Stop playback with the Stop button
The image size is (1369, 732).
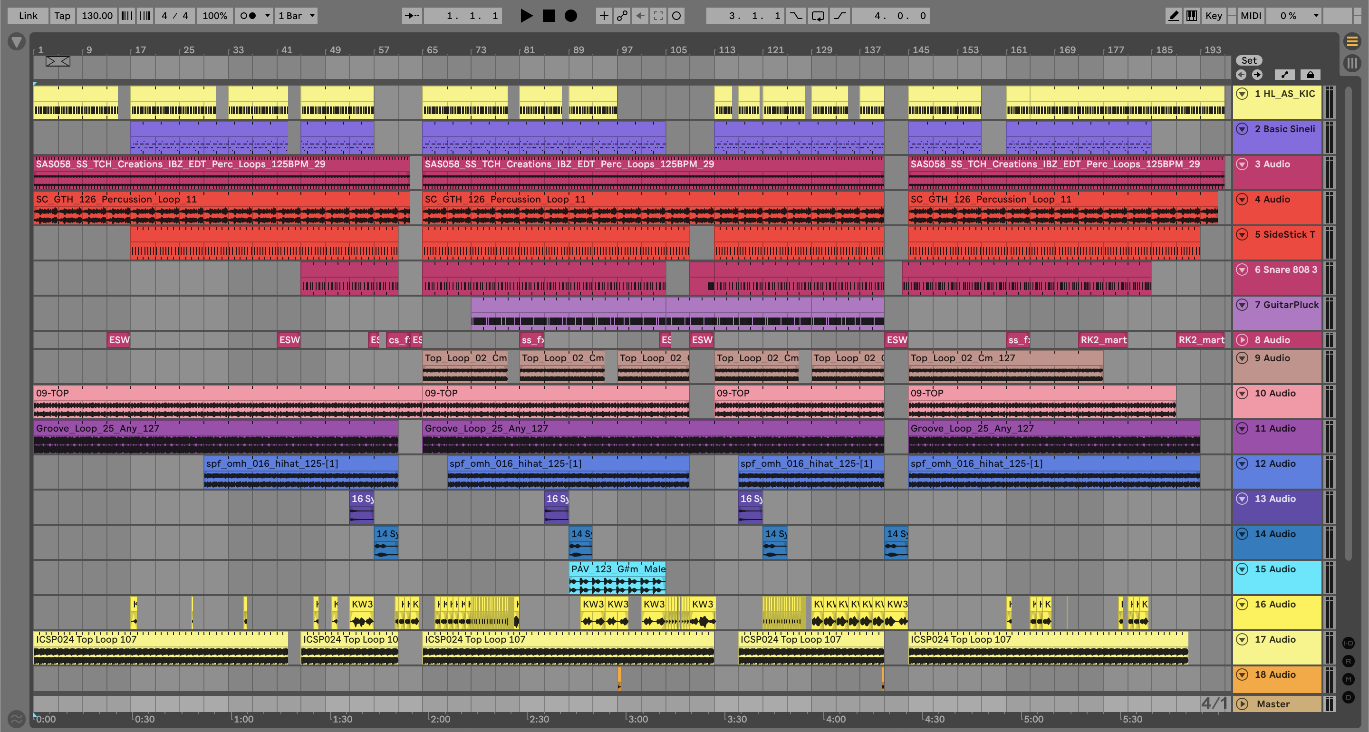tap(549, 16)
